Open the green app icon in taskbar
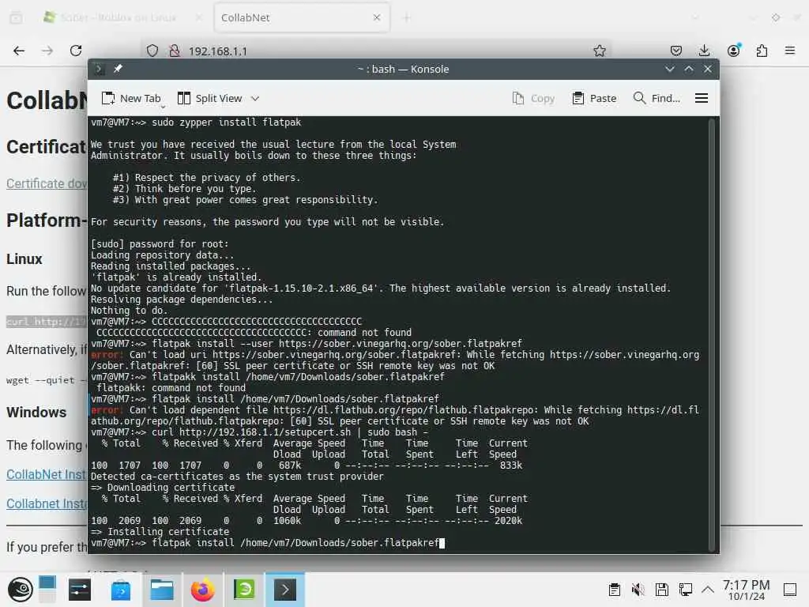 (x=244, y=590)
